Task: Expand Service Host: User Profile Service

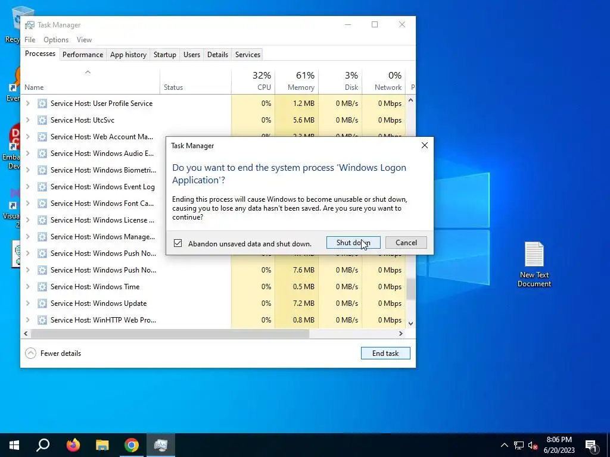Action: pyautogui.click(x=27, y=104)
